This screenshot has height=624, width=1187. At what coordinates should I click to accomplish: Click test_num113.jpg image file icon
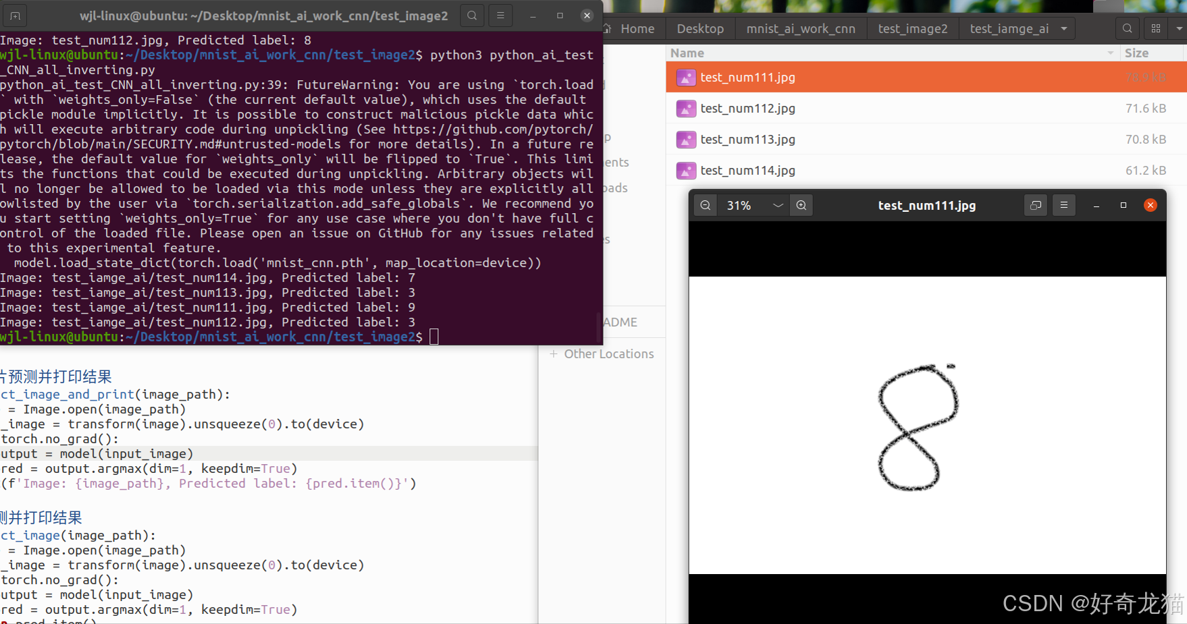pyautogui.click(x=686, y=139)
